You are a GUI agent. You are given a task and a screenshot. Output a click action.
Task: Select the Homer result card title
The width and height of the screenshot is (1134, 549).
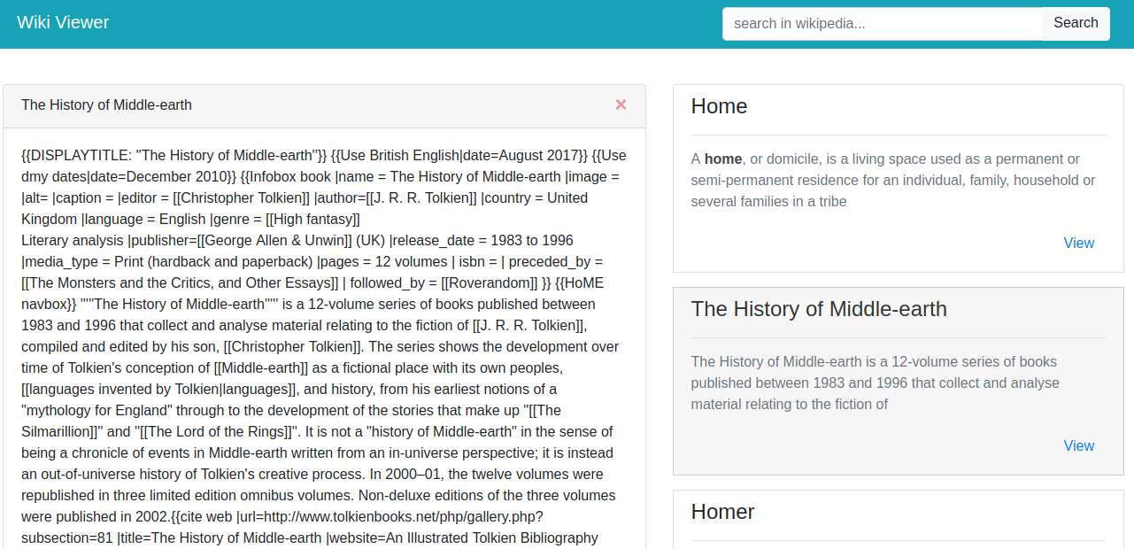pos(722,512)
